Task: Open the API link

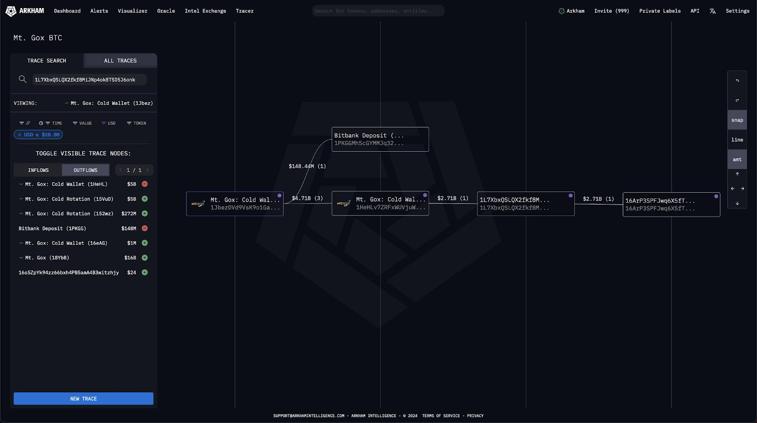Action: [x=695, y=11]
